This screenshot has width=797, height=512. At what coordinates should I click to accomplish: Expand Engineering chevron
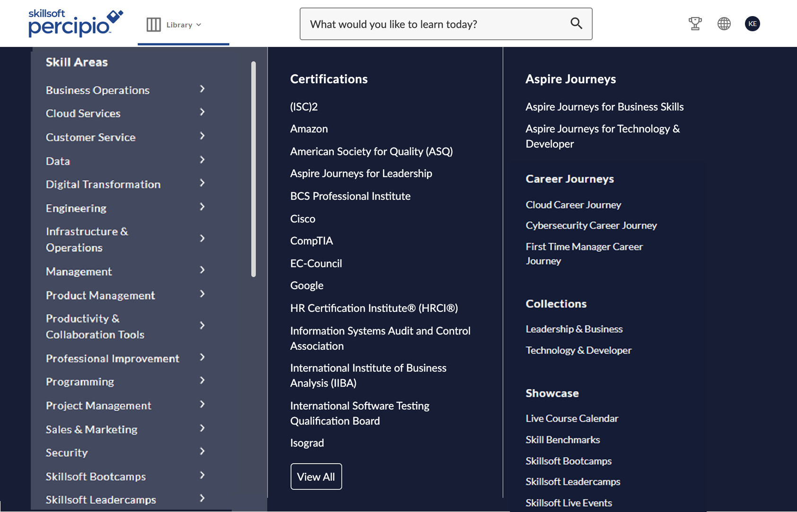pos(202,207)
